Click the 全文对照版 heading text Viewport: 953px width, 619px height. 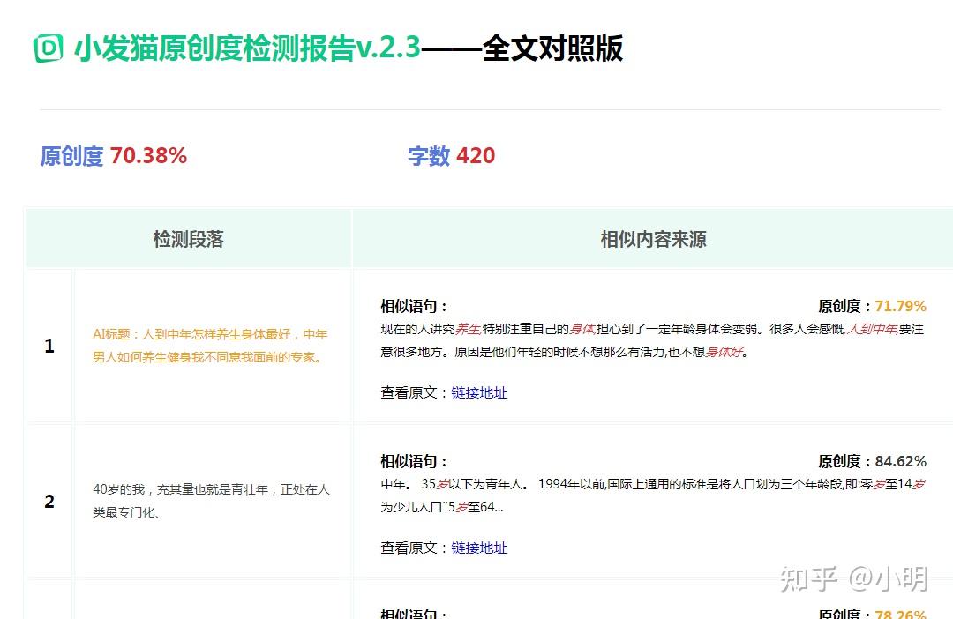[552, 48]
